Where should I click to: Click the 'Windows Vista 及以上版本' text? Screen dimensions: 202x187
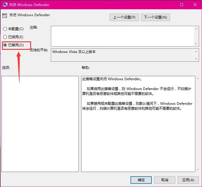point(74,52)
